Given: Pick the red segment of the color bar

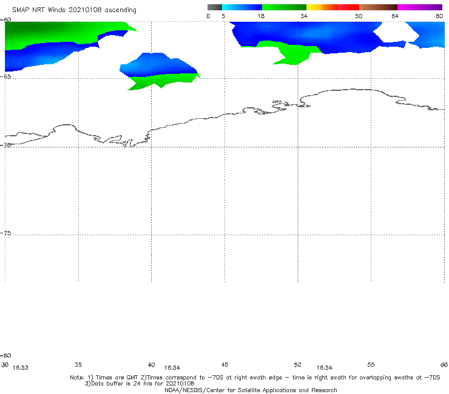Looking at the screenshot, I should pos(348,7).
